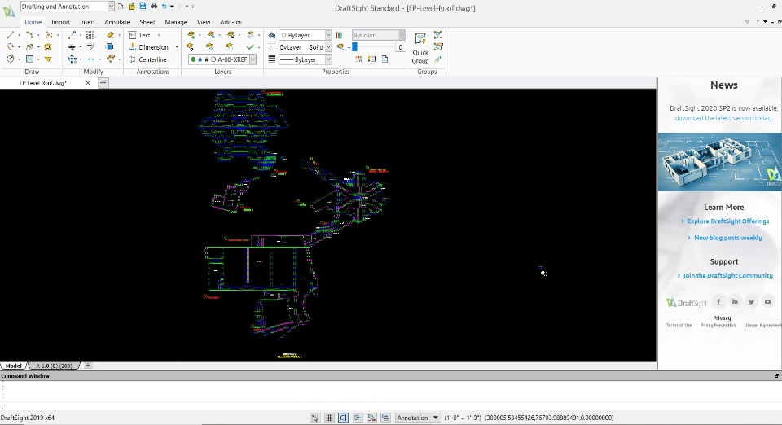Click the LinkedIn icon in News panel
This screenshot has width=782, height=425.
[x=735, y=301]
